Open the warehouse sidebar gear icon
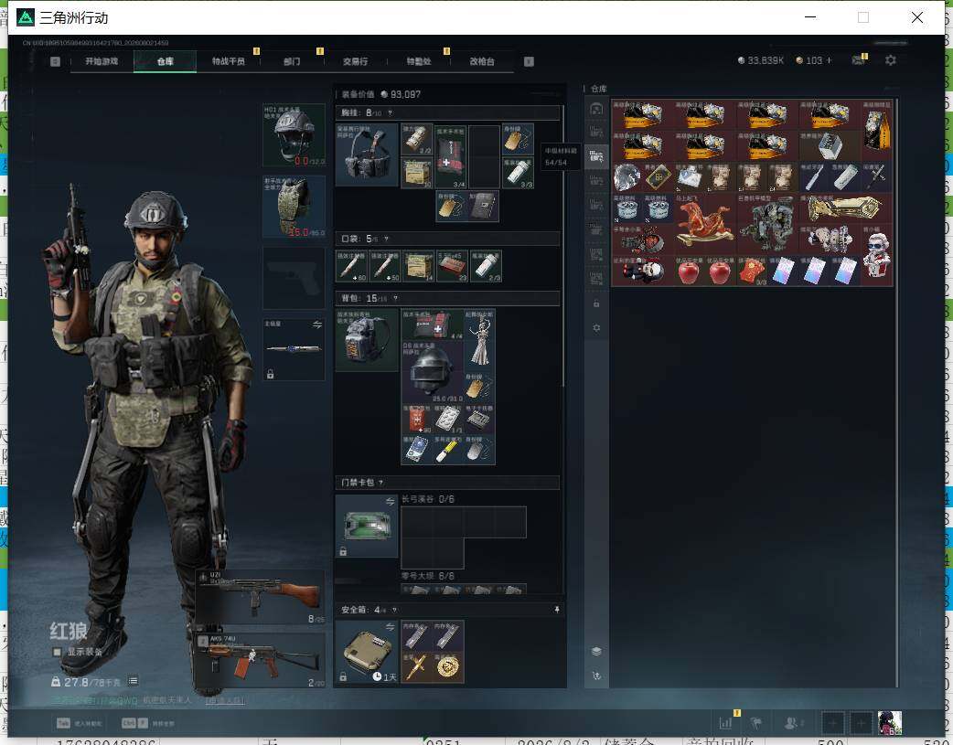 coord(596,328)
